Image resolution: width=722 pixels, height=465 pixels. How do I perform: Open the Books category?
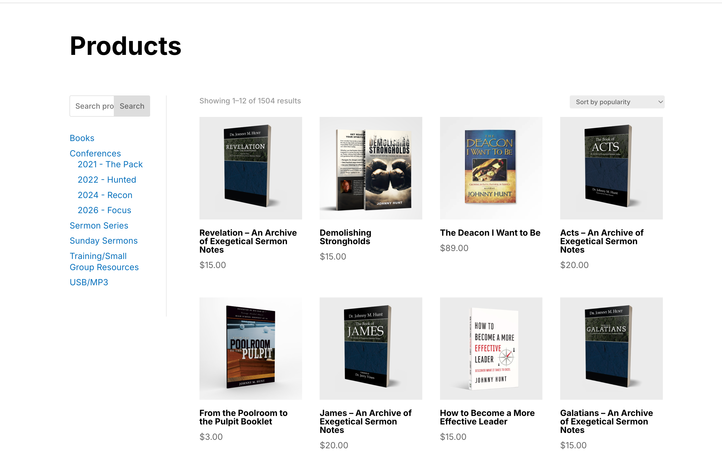pyautogui.click(x=82, y=138)
